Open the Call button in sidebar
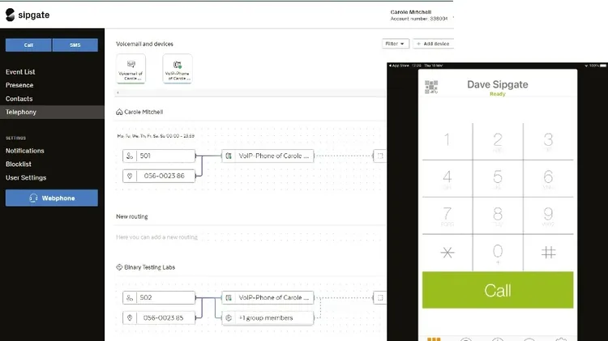Screen dimensions: 608x341 pos(28,45)
